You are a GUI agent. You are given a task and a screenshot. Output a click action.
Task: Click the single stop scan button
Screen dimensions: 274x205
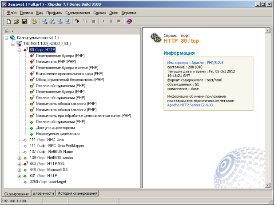[119, 21]
